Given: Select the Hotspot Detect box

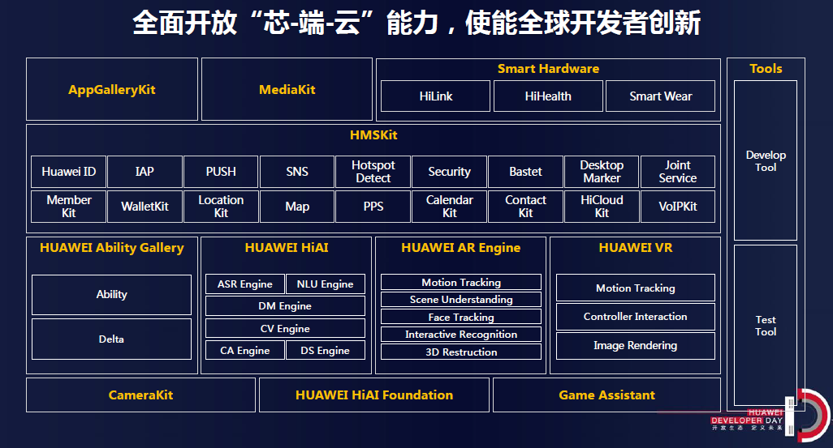Looking at the screenshot, I should [373, 171].
